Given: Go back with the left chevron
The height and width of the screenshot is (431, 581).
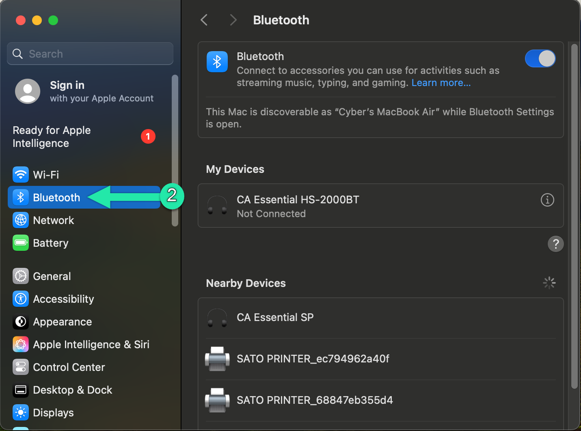Looking at the screenshot, I should pos(204,20).
